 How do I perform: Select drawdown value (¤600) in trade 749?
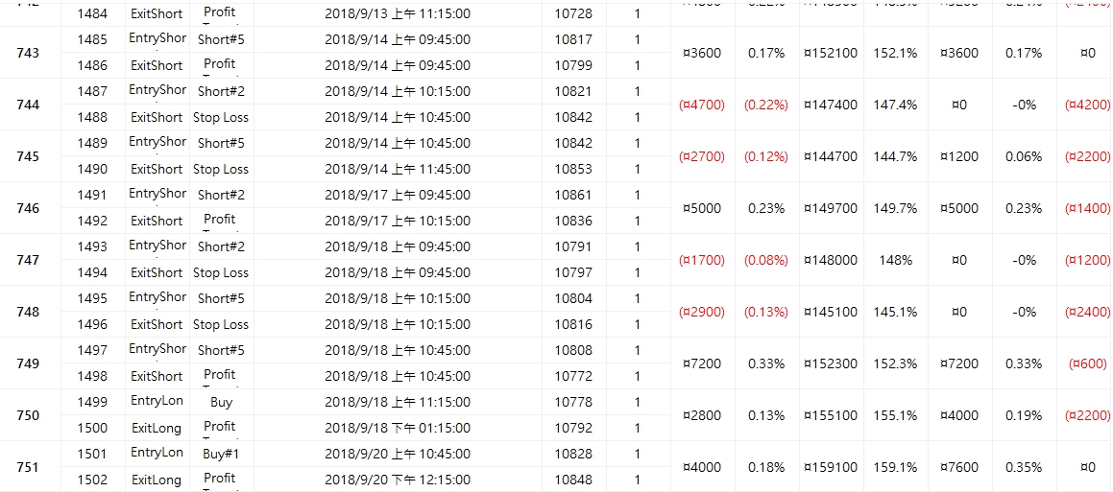(1087, 363)
